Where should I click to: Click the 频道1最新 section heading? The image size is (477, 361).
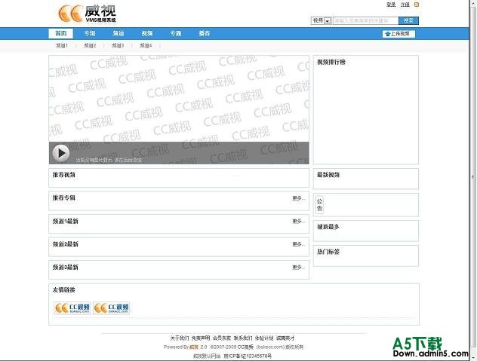click(66, 222)
